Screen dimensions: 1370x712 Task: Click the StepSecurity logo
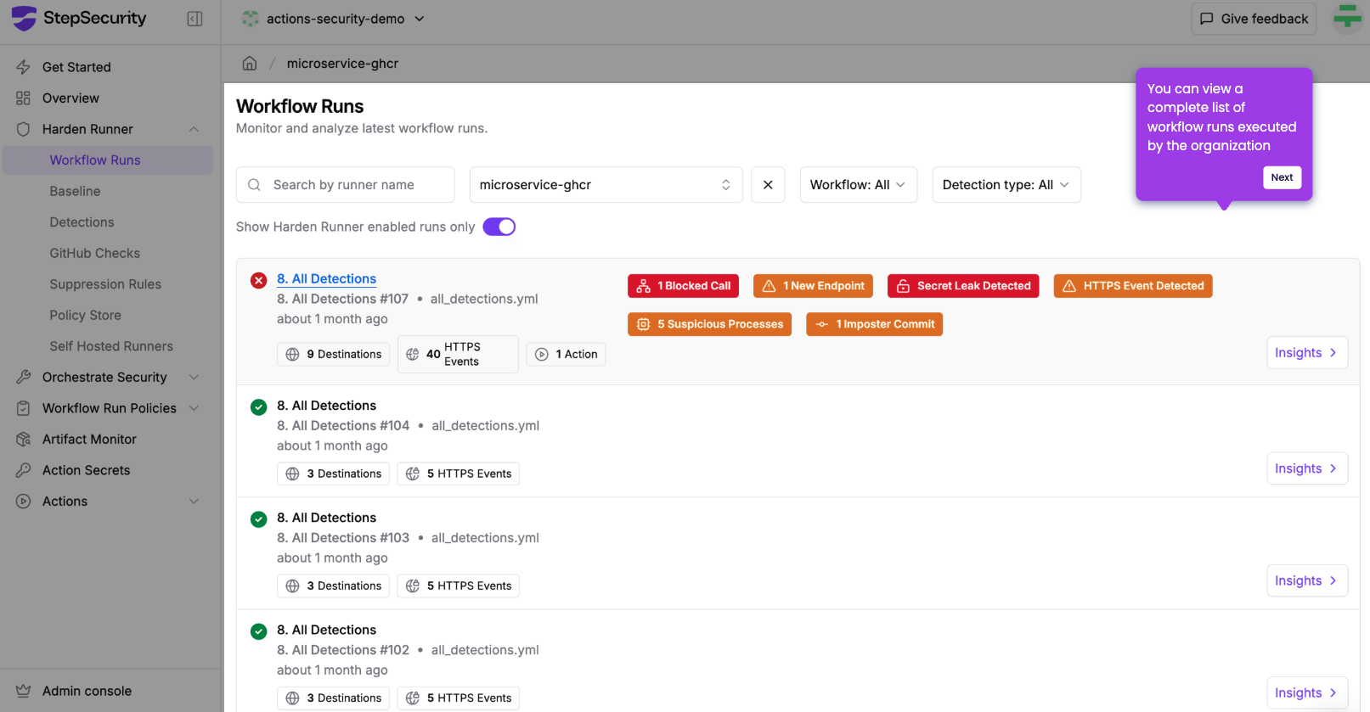click(78, 18)
